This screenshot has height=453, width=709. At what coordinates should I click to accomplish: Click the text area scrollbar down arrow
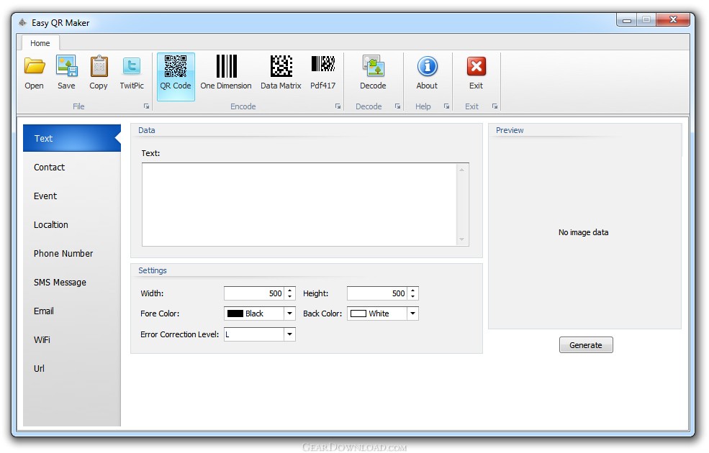[x=461, y=239]
